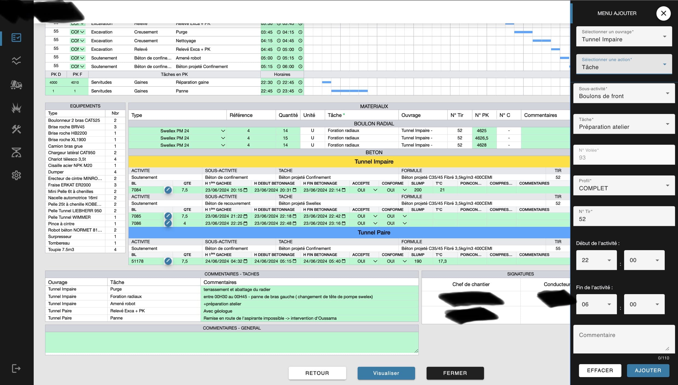Click the logout icon in sidebar
This screenshot has height=385, width=678.
click(x=16, y=368)
